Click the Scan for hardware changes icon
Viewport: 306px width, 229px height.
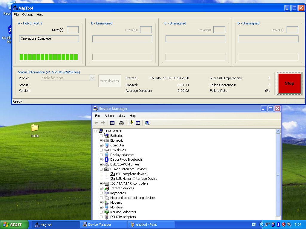[x=147, y=123]
